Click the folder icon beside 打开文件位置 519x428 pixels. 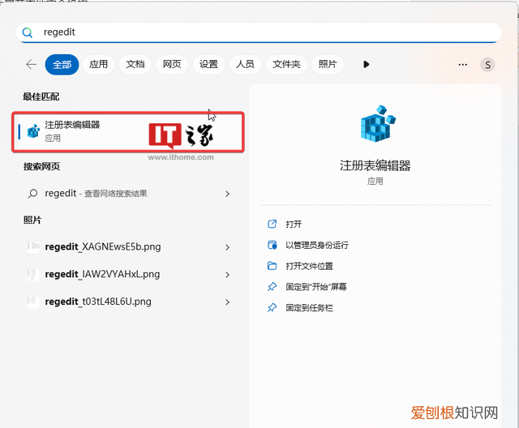point(272,266)
